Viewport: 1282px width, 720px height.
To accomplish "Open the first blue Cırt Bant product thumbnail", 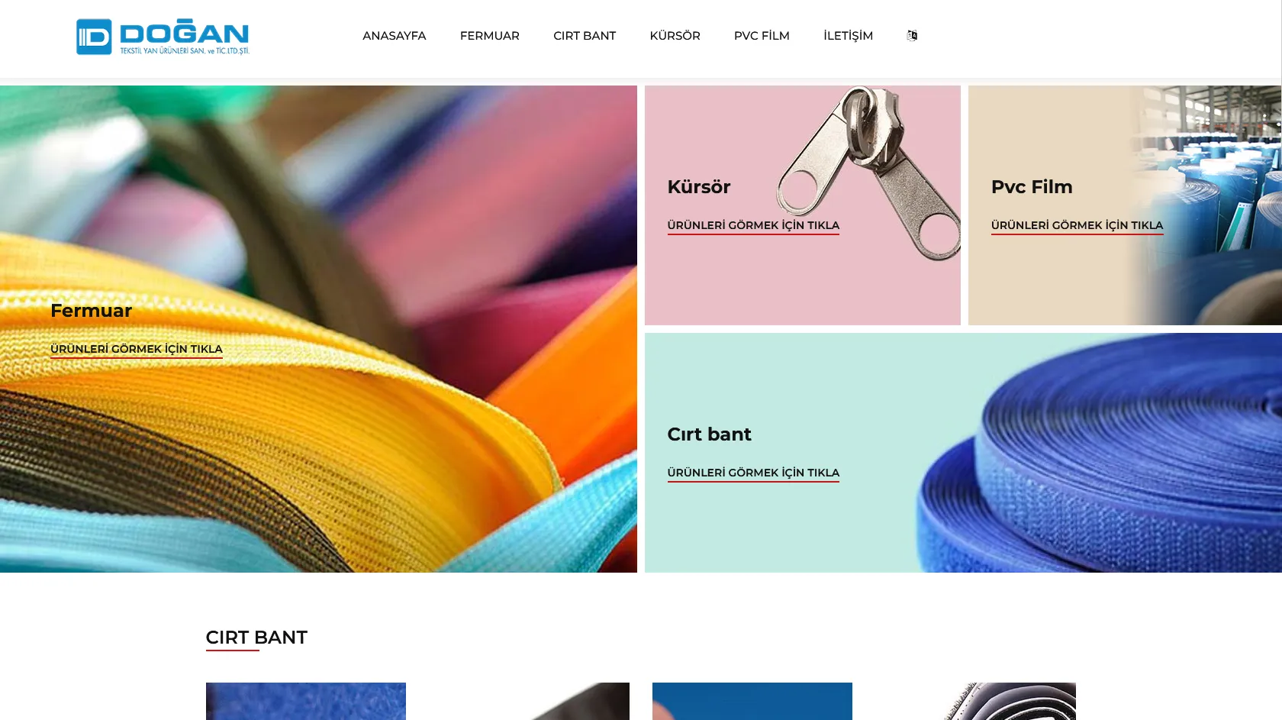I will click(306, 701).
